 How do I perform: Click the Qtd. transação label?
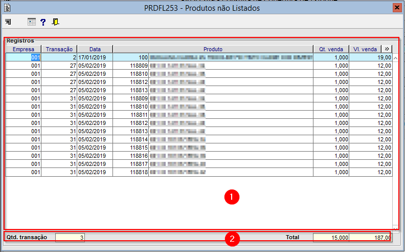(27, 237)
